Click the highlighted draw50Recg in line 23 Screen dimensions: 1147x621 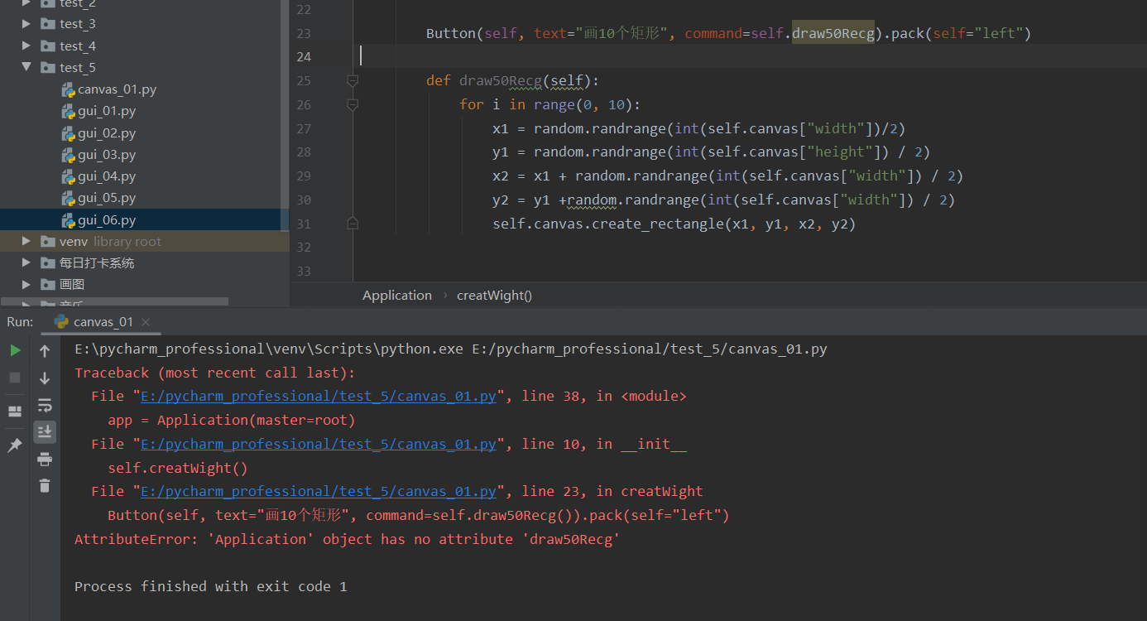[833, 33]
